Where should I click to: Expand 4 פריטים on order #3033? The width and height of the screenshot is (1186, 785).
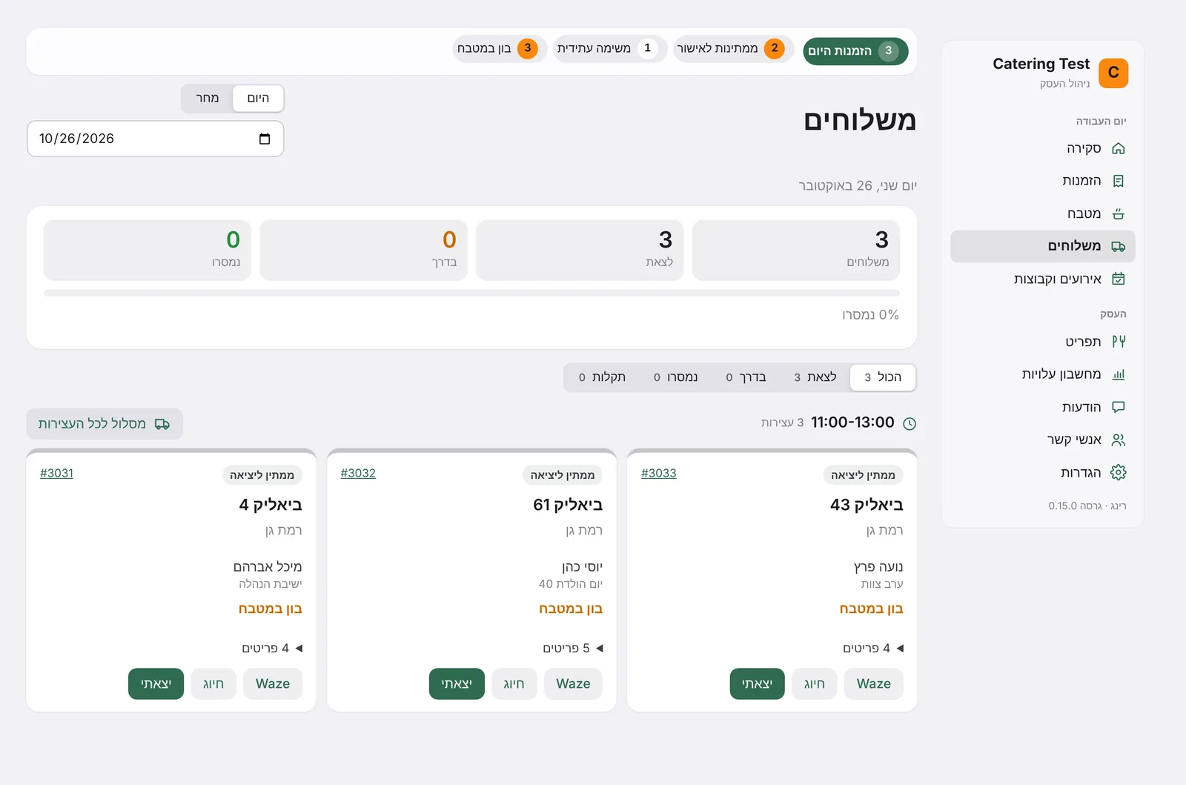(873, 648)
